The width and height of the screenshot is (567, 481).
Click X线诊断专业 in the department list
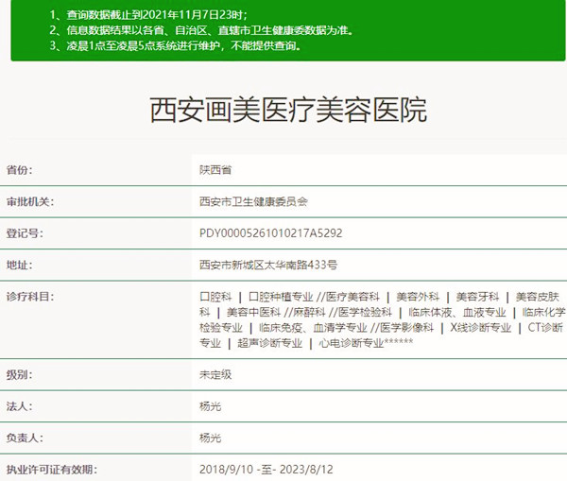coord(481,328)
